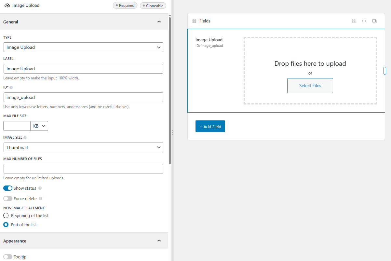
Task: Click the duplicate icon in Fields header
Action: pos(374,21)
